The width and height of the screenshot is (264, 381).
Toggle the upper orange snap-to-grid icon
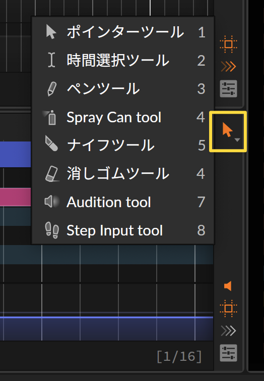(x=228, y=44)
